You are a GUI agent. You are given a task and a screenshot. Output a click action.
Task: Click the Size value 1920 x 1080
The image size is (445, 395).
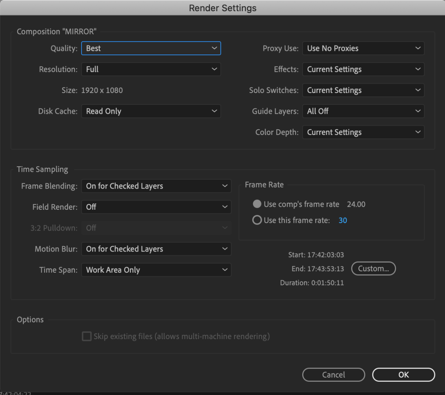(x=102, y=90)
